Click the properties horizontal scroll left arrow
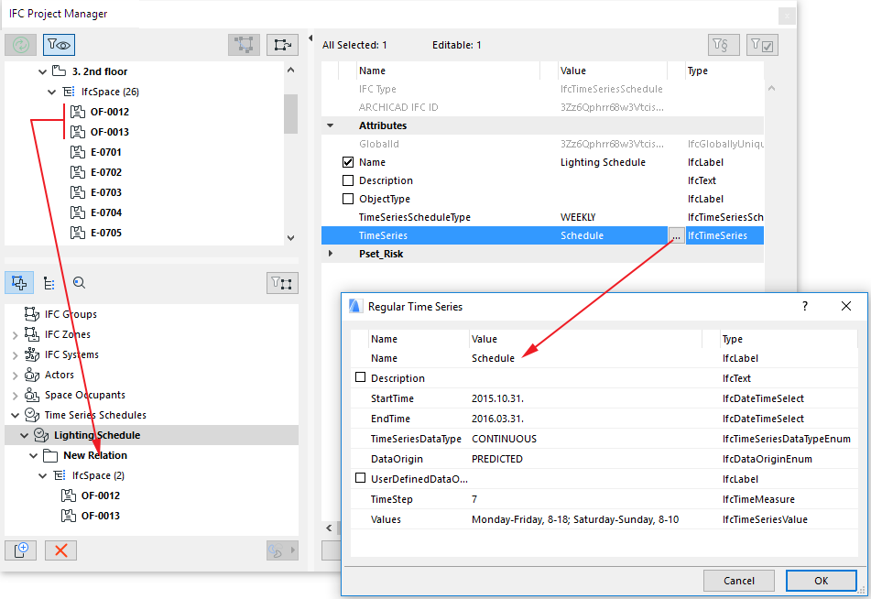Viewport: 871px width, 599px height. coord(329,528)
